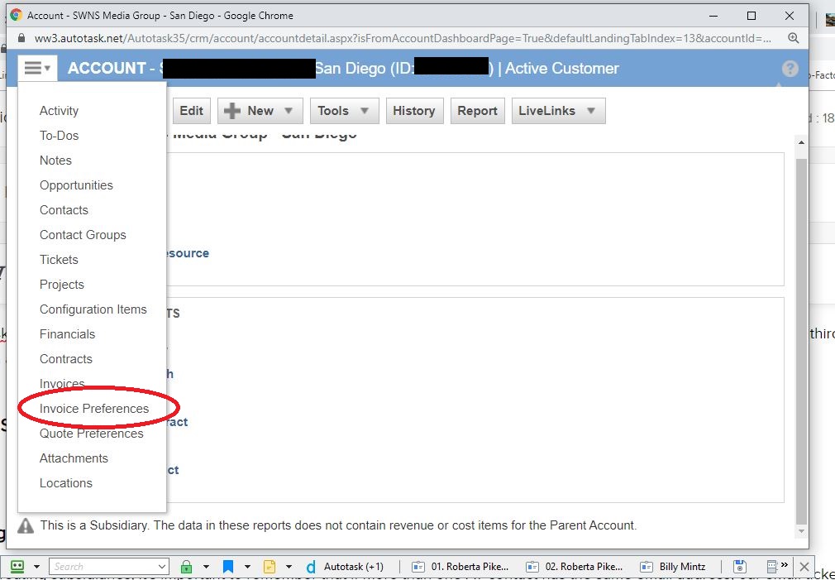Open the Search box dropdown in toolbar
The width and height of the screenshot is (835, 580).
[162, 567]
